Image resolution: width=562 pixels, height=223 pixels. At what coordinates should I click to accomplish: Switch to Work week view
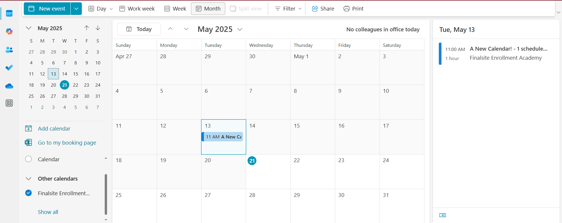click(137, 9)
